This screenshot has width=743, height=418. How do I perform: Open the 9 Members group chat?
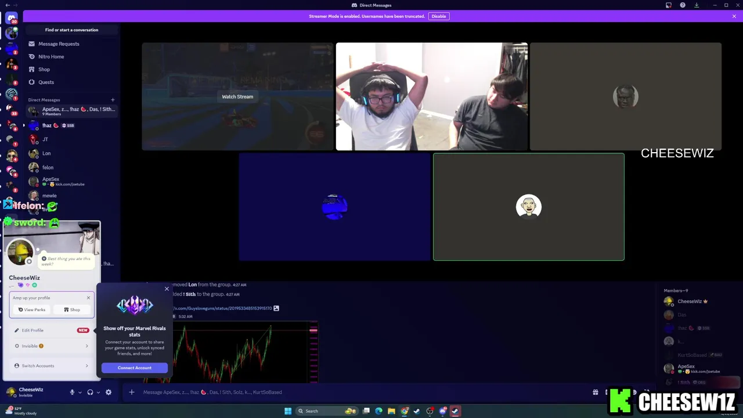[72, 111]
